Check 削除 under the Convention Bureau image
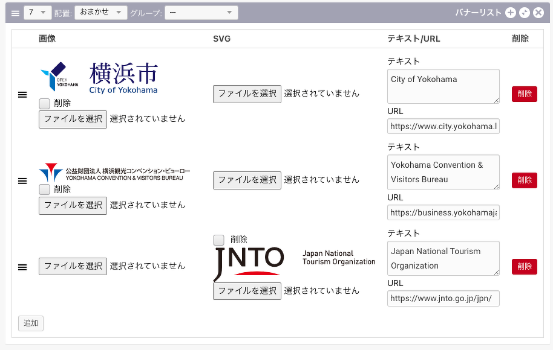This screenshot has height=350, width=553. tap(45, 189)
